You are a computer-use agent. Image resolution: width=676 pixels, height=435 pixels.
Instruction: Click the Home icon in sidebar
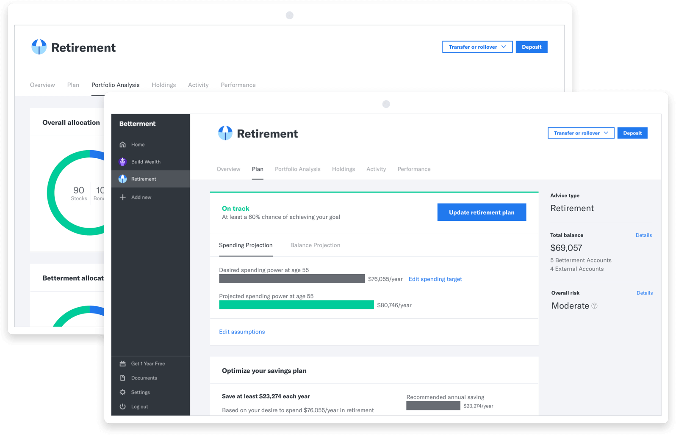[123, 145]
